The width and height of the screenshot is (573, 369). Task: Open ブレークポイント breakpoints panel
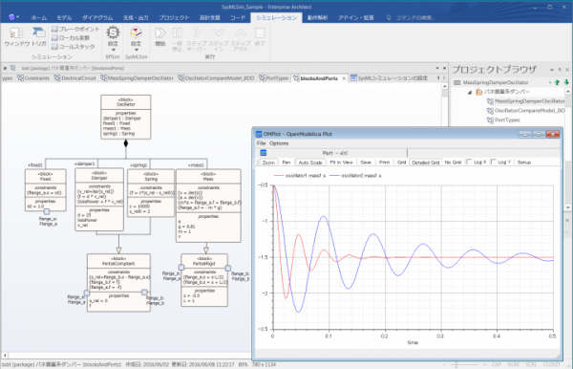pos(75,29)
